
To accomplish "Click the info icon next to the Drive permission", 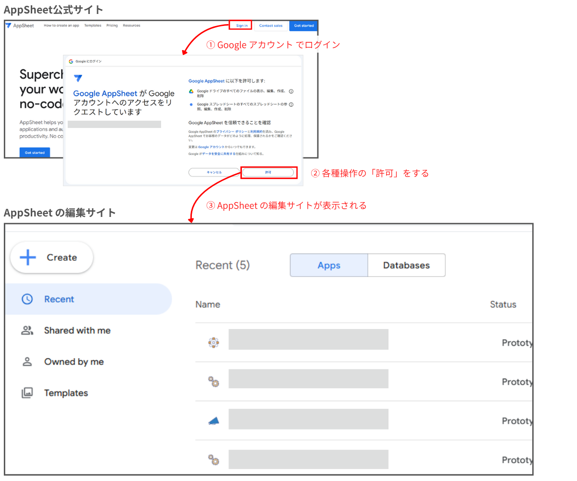I will pos(291,91).
